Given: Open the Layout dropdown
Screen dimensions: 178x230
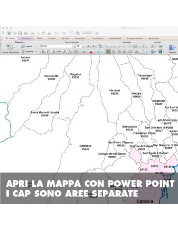Looking at the screenshot, I should (x=29, y=46).
